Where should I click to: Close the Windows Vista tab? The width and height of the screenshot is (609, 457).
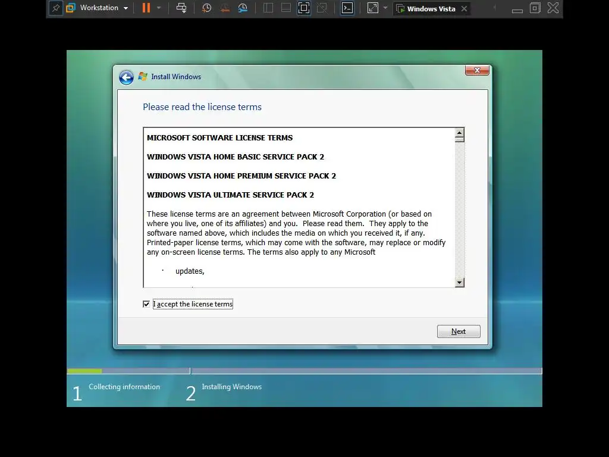[464, 8]
